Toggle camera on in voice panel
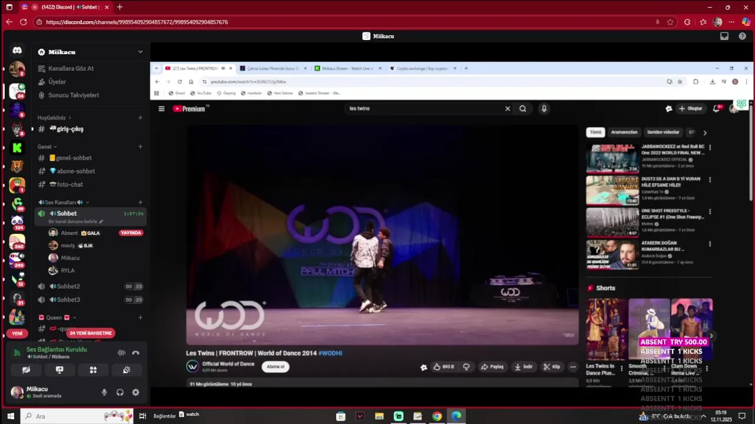This screenshot has width=755, height=424. tap(26, 370)
